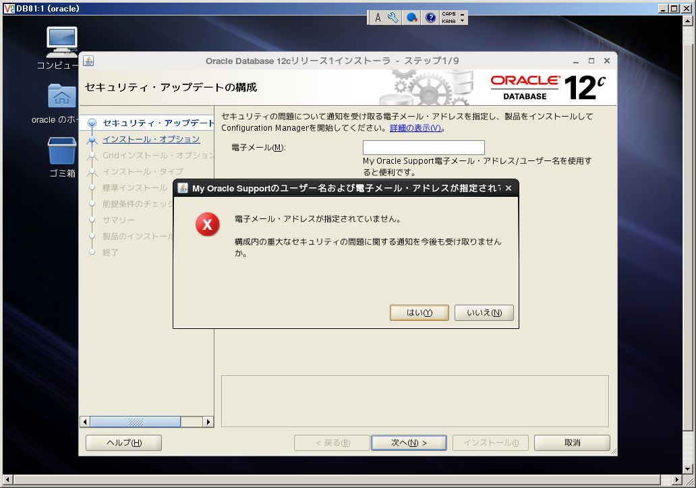The image size is (696, 488).
Task: Select 製品のインストール step
Action: tap(138, 237)
